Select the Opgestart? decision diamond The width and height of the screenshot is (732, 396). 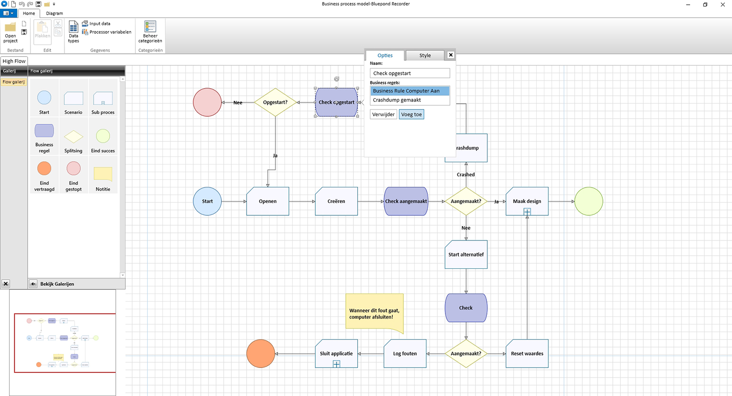(276, 102)
